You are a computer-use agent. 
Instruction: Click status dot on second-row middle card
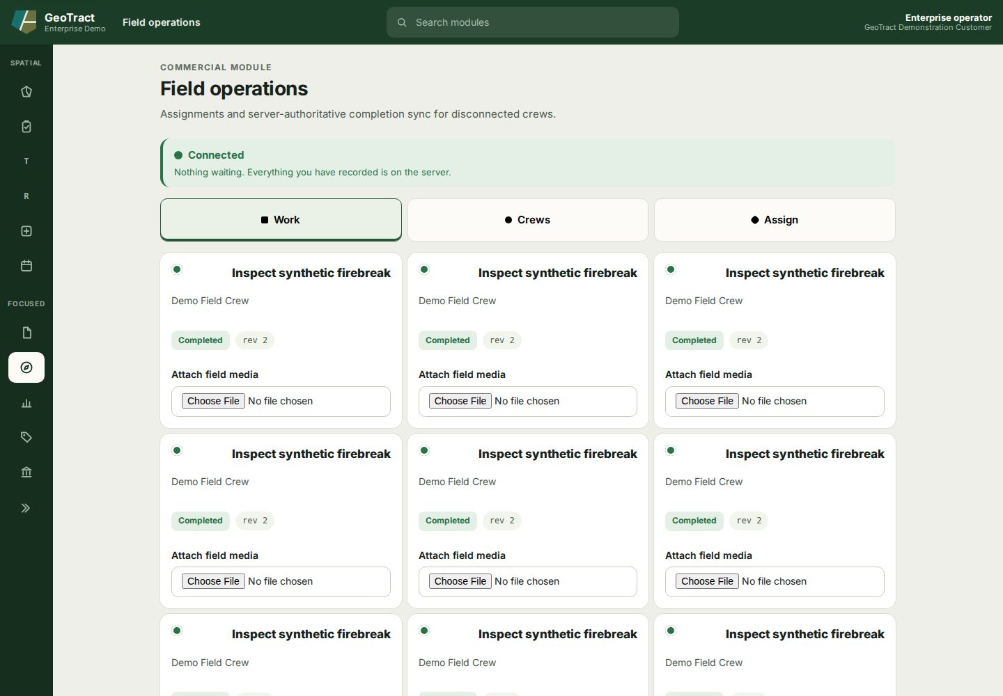point(424,450)
